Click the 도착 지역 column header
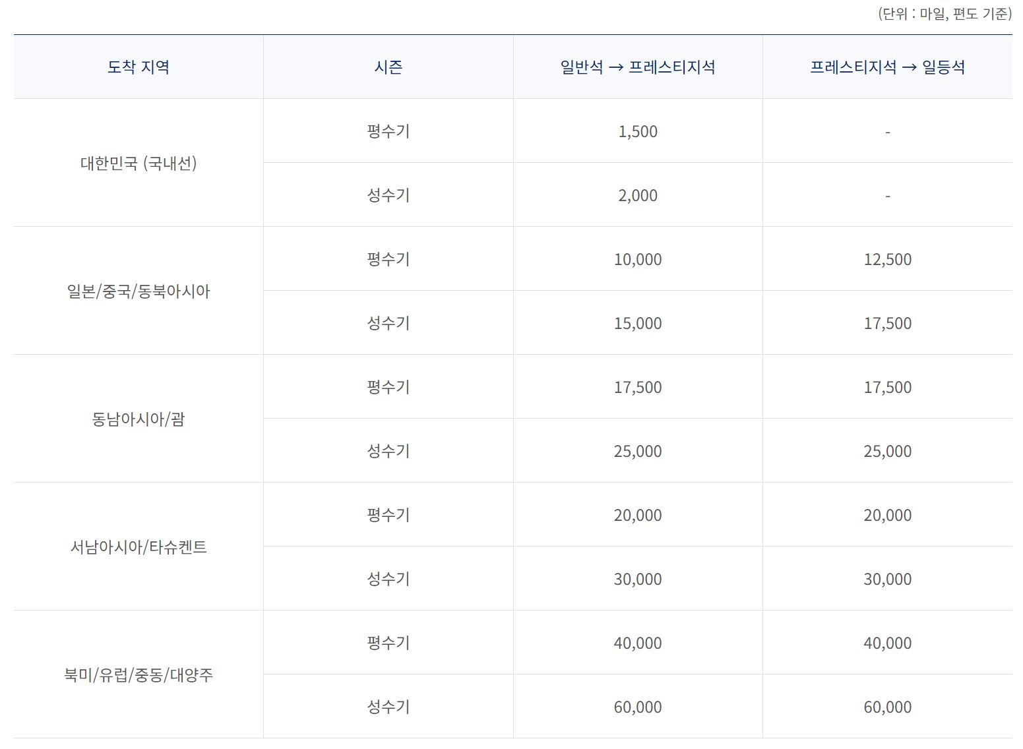 click(137, 66)
